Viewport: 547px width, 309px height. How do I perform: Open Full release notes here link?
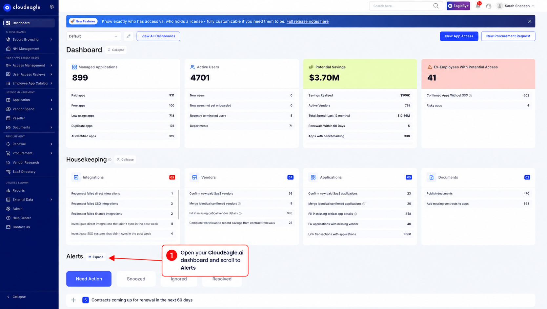[308, 21]
